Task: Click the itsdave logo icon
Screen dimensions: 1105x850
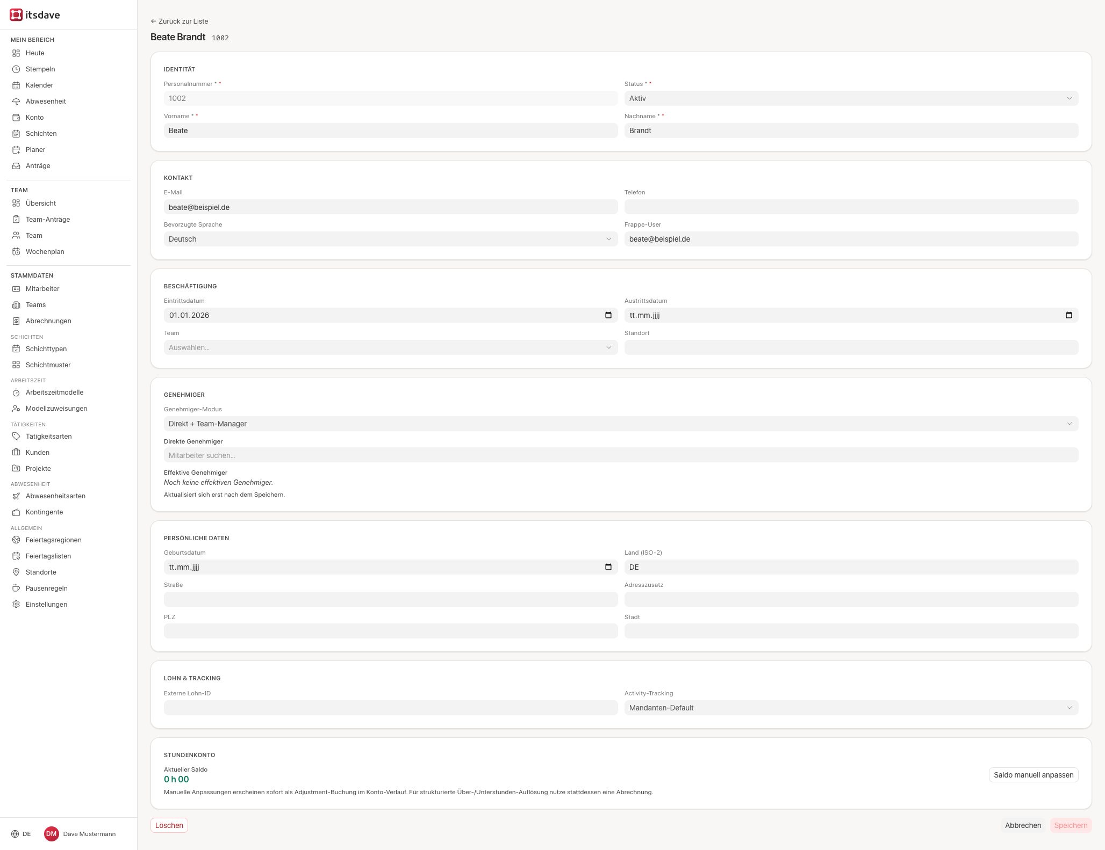Action: pos(16,15)
